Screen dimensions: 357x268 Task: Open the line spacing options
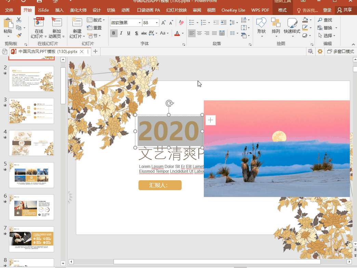point(234,22)
